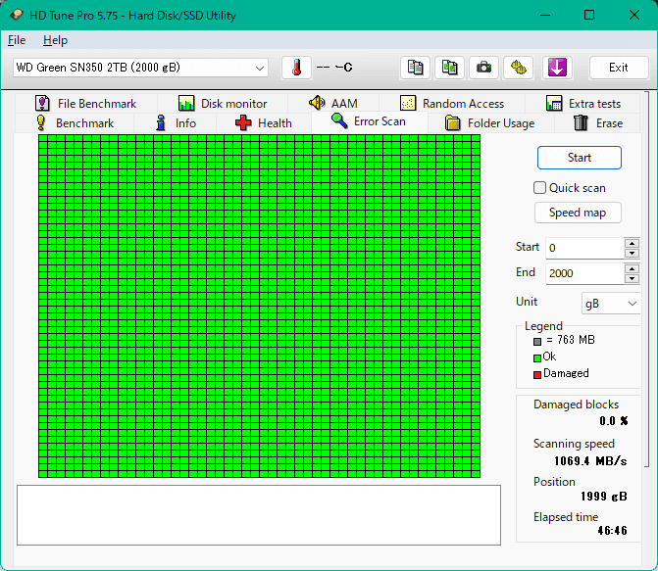Open the options icon in toolbar
The width and height of the screenshot is (658, 571).
pyautogui.click(x=518, y=68)
